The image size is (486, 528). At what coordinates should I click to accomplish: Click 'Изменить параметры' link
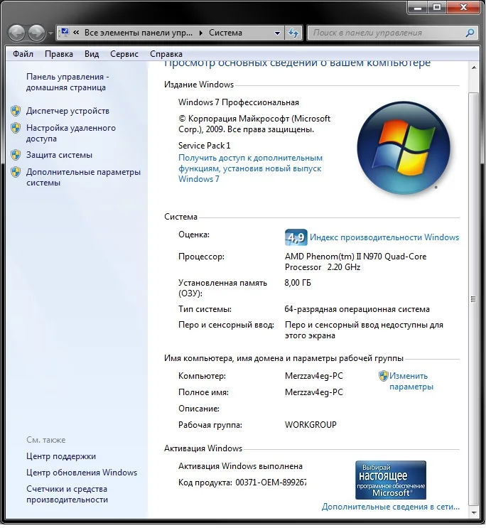pos(411,381)
